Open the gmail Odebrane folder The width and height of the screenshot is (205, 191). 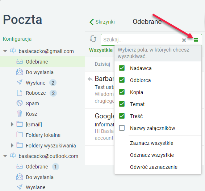[x=42, y=62]
